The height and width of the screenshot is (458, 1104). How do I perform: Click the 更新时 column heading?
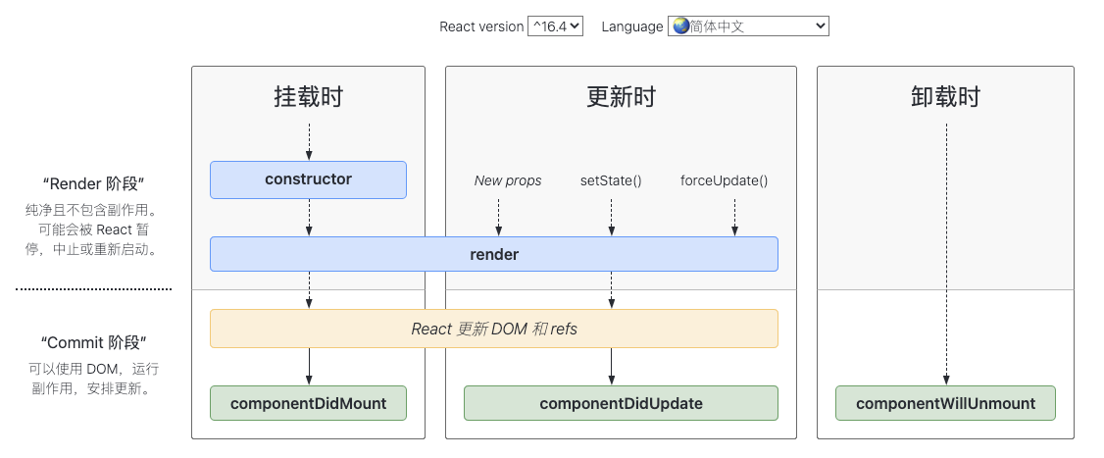click(621, 96)
